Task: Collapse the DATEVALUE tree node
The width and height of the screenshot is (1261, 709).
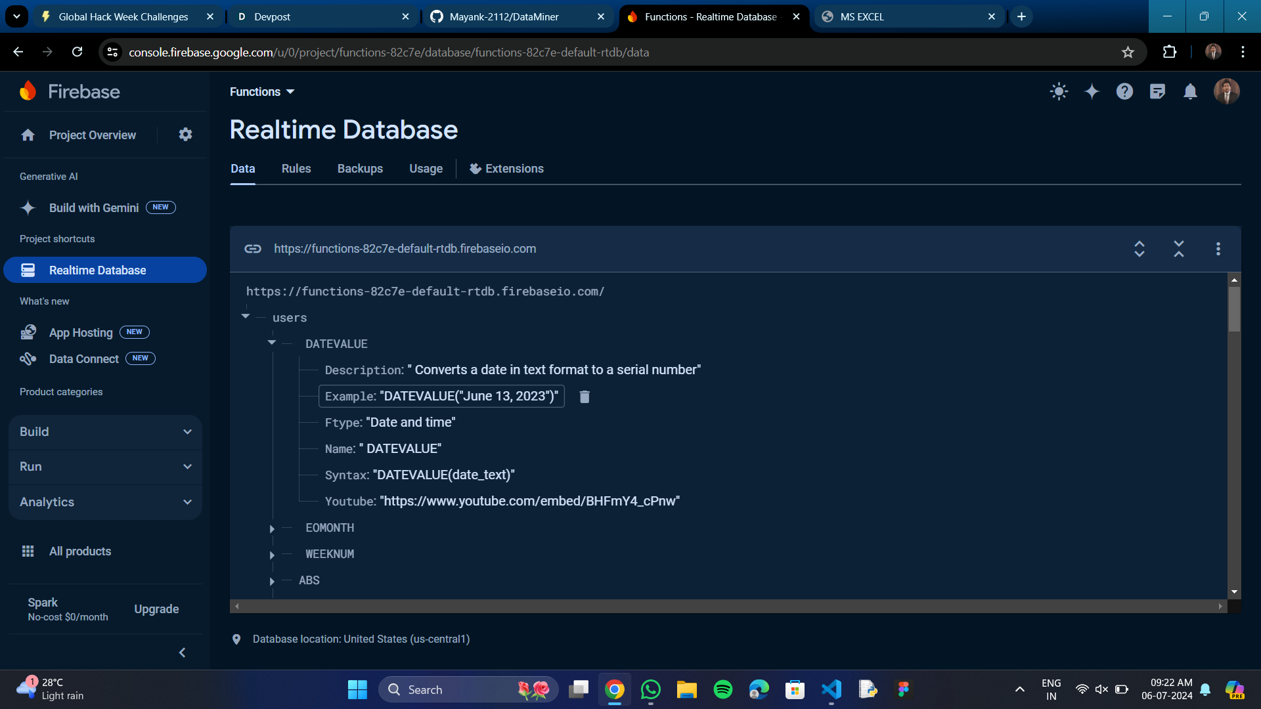Action: point(272,343)
